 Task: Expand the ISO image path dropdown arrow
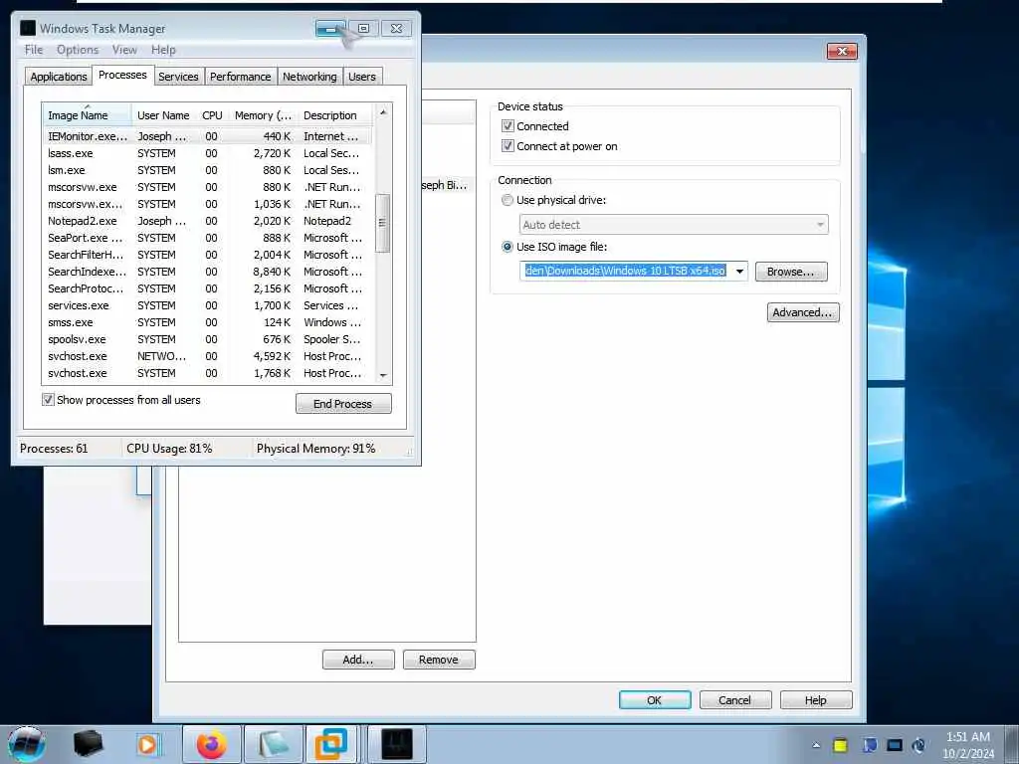[739, 272]
